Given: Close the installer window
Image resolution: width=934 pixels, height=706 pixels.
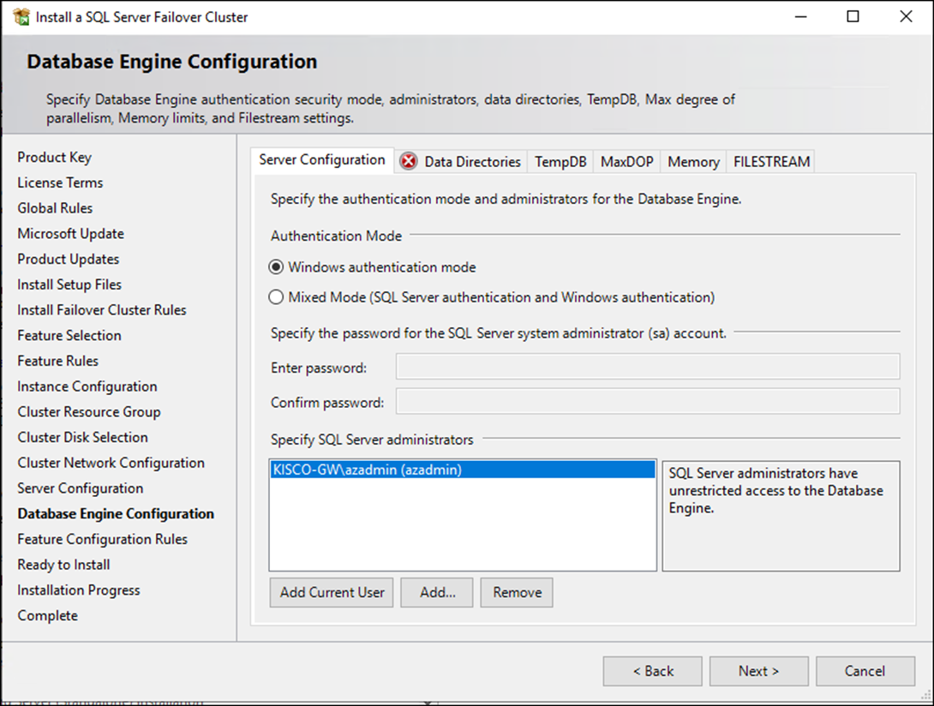Looking at the screenshot, I should [906, 16].
